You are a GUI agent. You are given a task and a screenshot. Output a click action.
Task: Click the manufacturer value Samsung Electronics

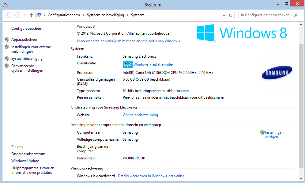[139, 56]
